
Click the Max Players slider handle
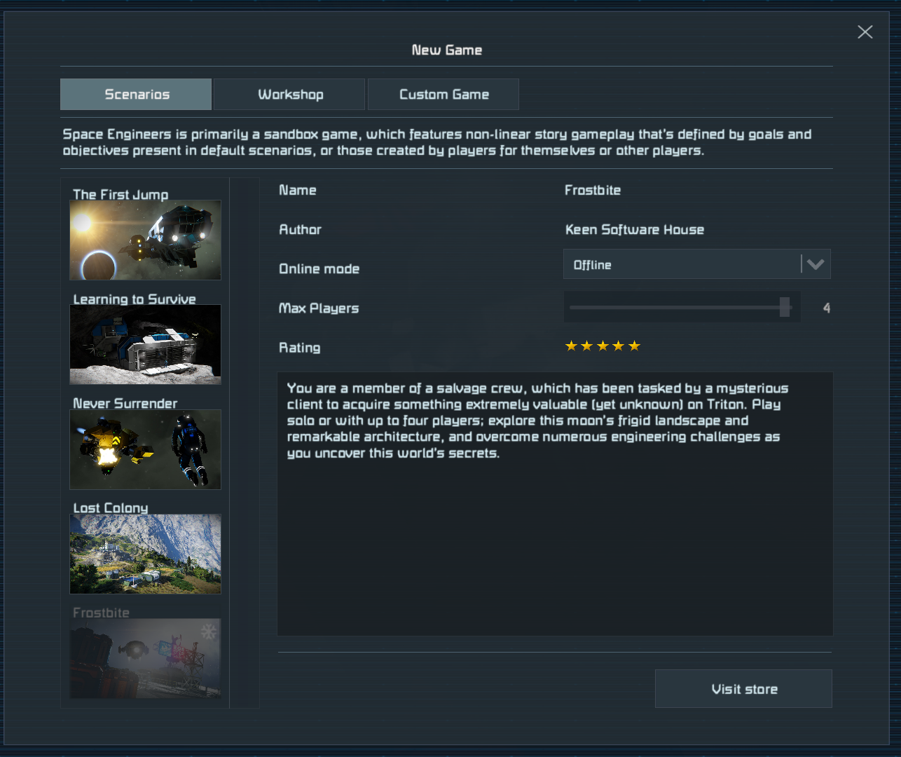point(785,307)
